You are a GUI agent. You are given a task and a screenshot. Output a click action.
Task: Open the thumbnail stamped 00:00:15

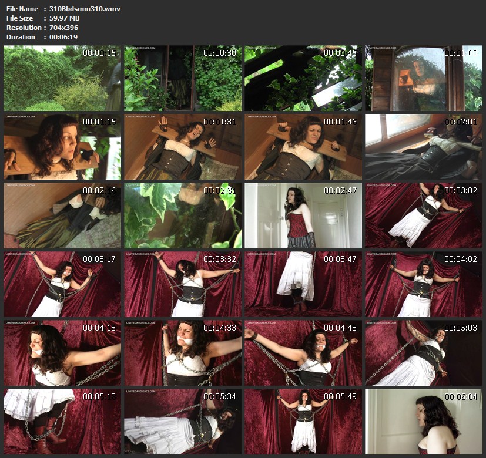pos(62,78)
